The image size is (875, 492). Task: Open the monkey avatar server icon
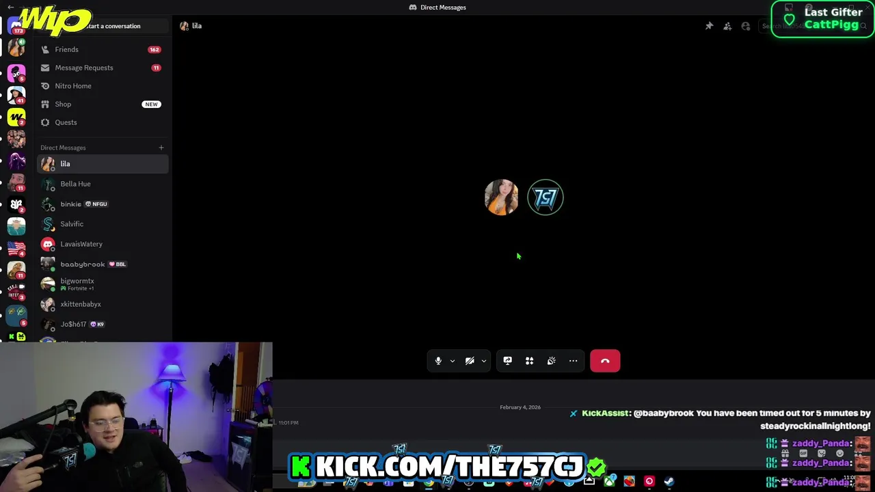(16, 269)
